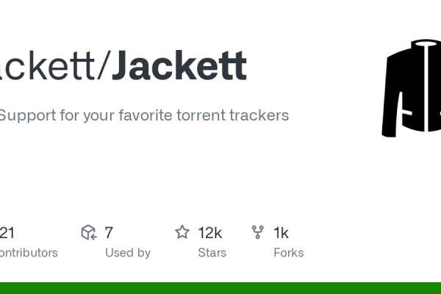Viewport: 441px width, 294px height.
Task: Click the star icon beside 12k
Action: tap(182, 233)
